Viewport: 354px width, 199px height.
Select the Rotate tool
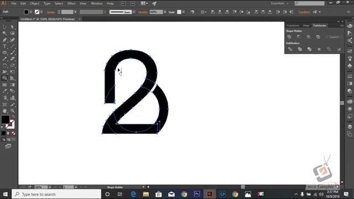pyautogui.click(x=4, y=65)
